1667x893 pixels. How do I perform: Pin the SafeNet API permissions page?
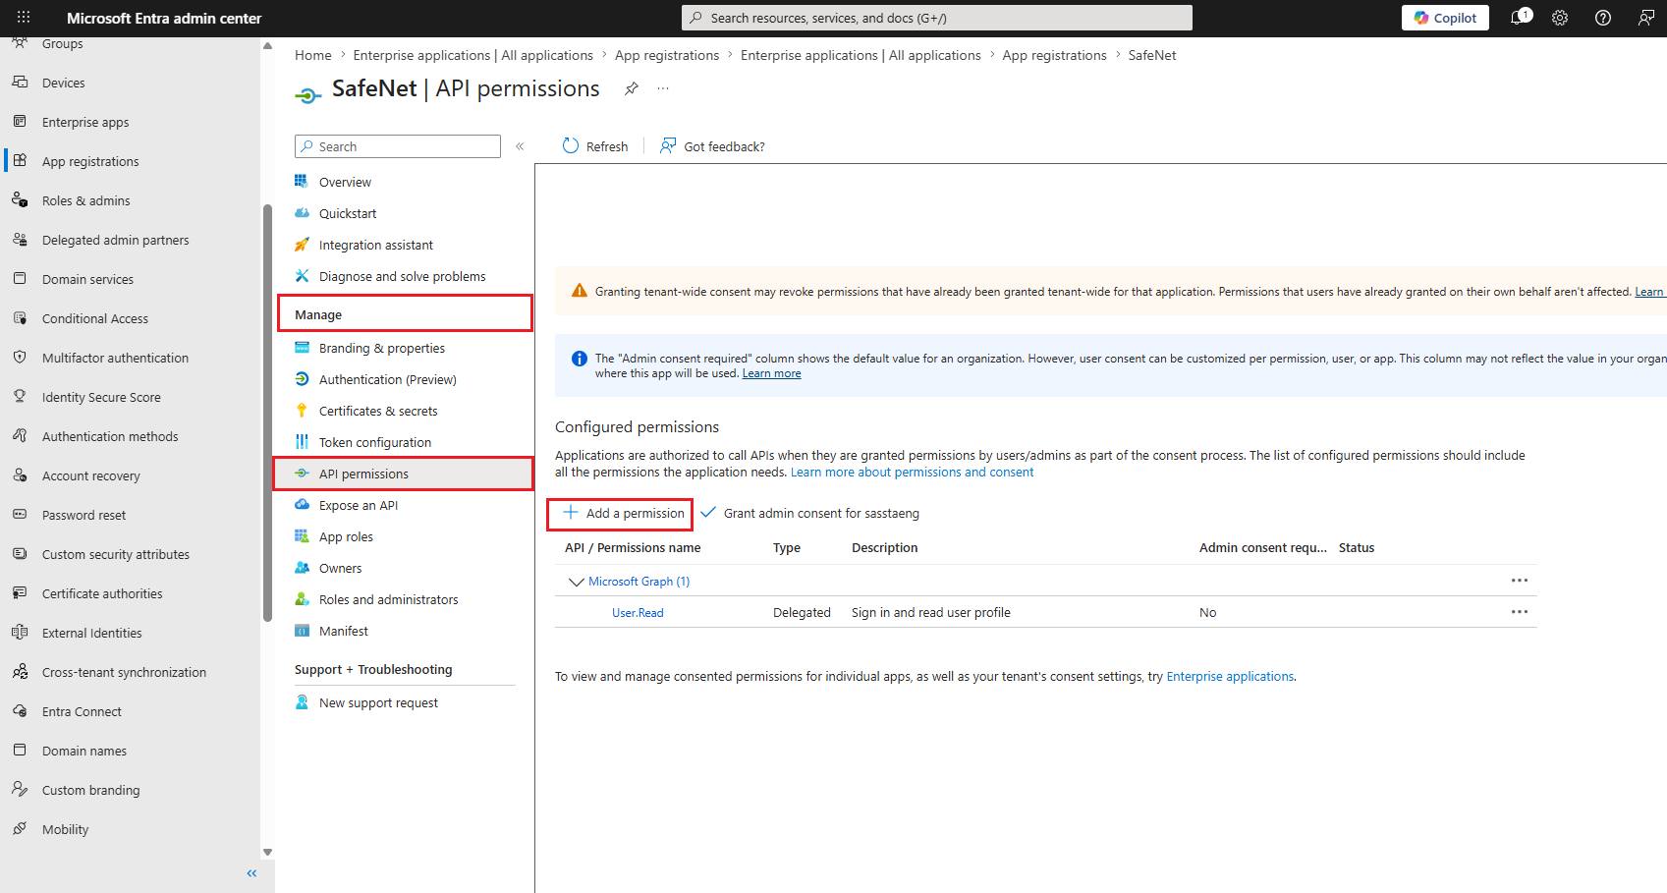(x=632, y=88)
